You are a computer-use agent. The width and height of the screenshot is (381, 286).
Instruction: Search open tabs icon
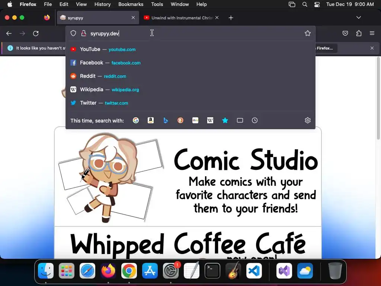pyautogui.click(x=240, y=120)
